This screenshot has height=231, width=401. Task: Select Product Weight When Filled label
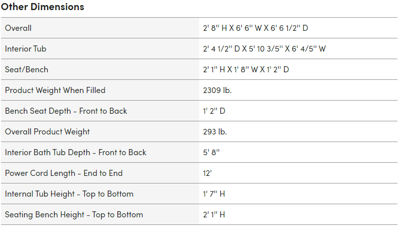tap(55, 90)
